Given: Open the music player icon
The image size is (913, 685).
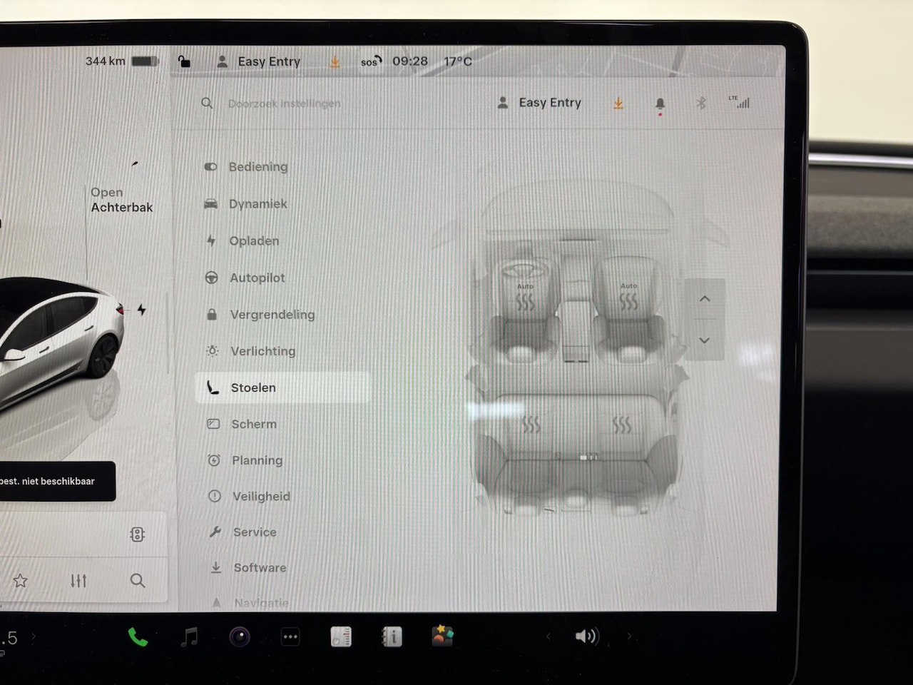Looking at the screenshot, I should point(189,637).
